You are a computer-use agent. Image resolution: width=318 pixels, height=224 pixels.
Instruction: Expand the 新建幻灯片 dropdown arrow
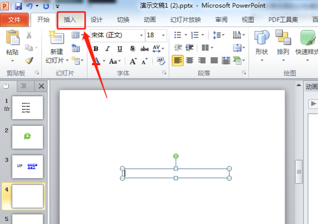(67, 60)
